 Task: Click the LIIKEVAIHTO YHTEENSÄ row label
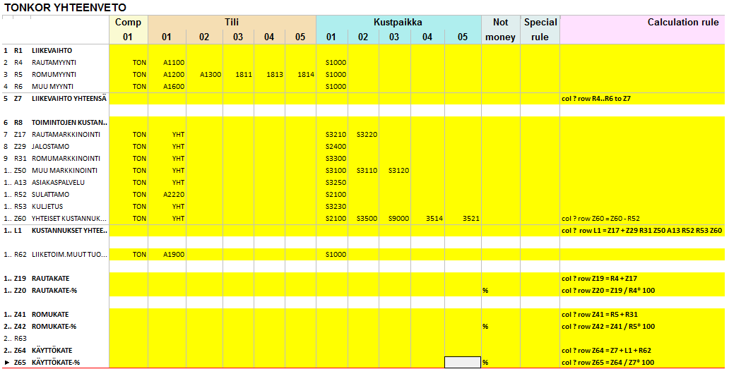click(69, 99)
